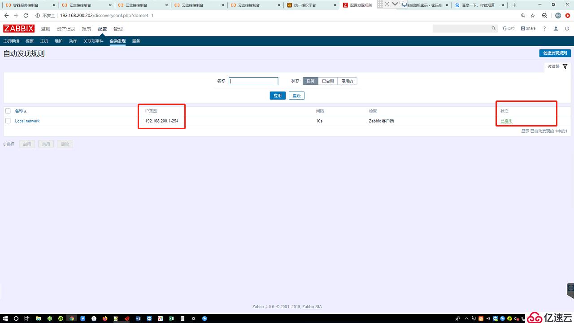Tick the Local network row checkbox
Viewport: 574px width, 323px height.
tap(8, 121)
